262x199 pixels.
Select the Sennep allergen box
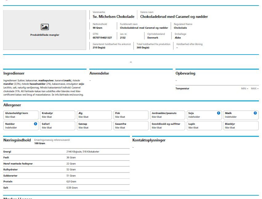click(94, 126)
